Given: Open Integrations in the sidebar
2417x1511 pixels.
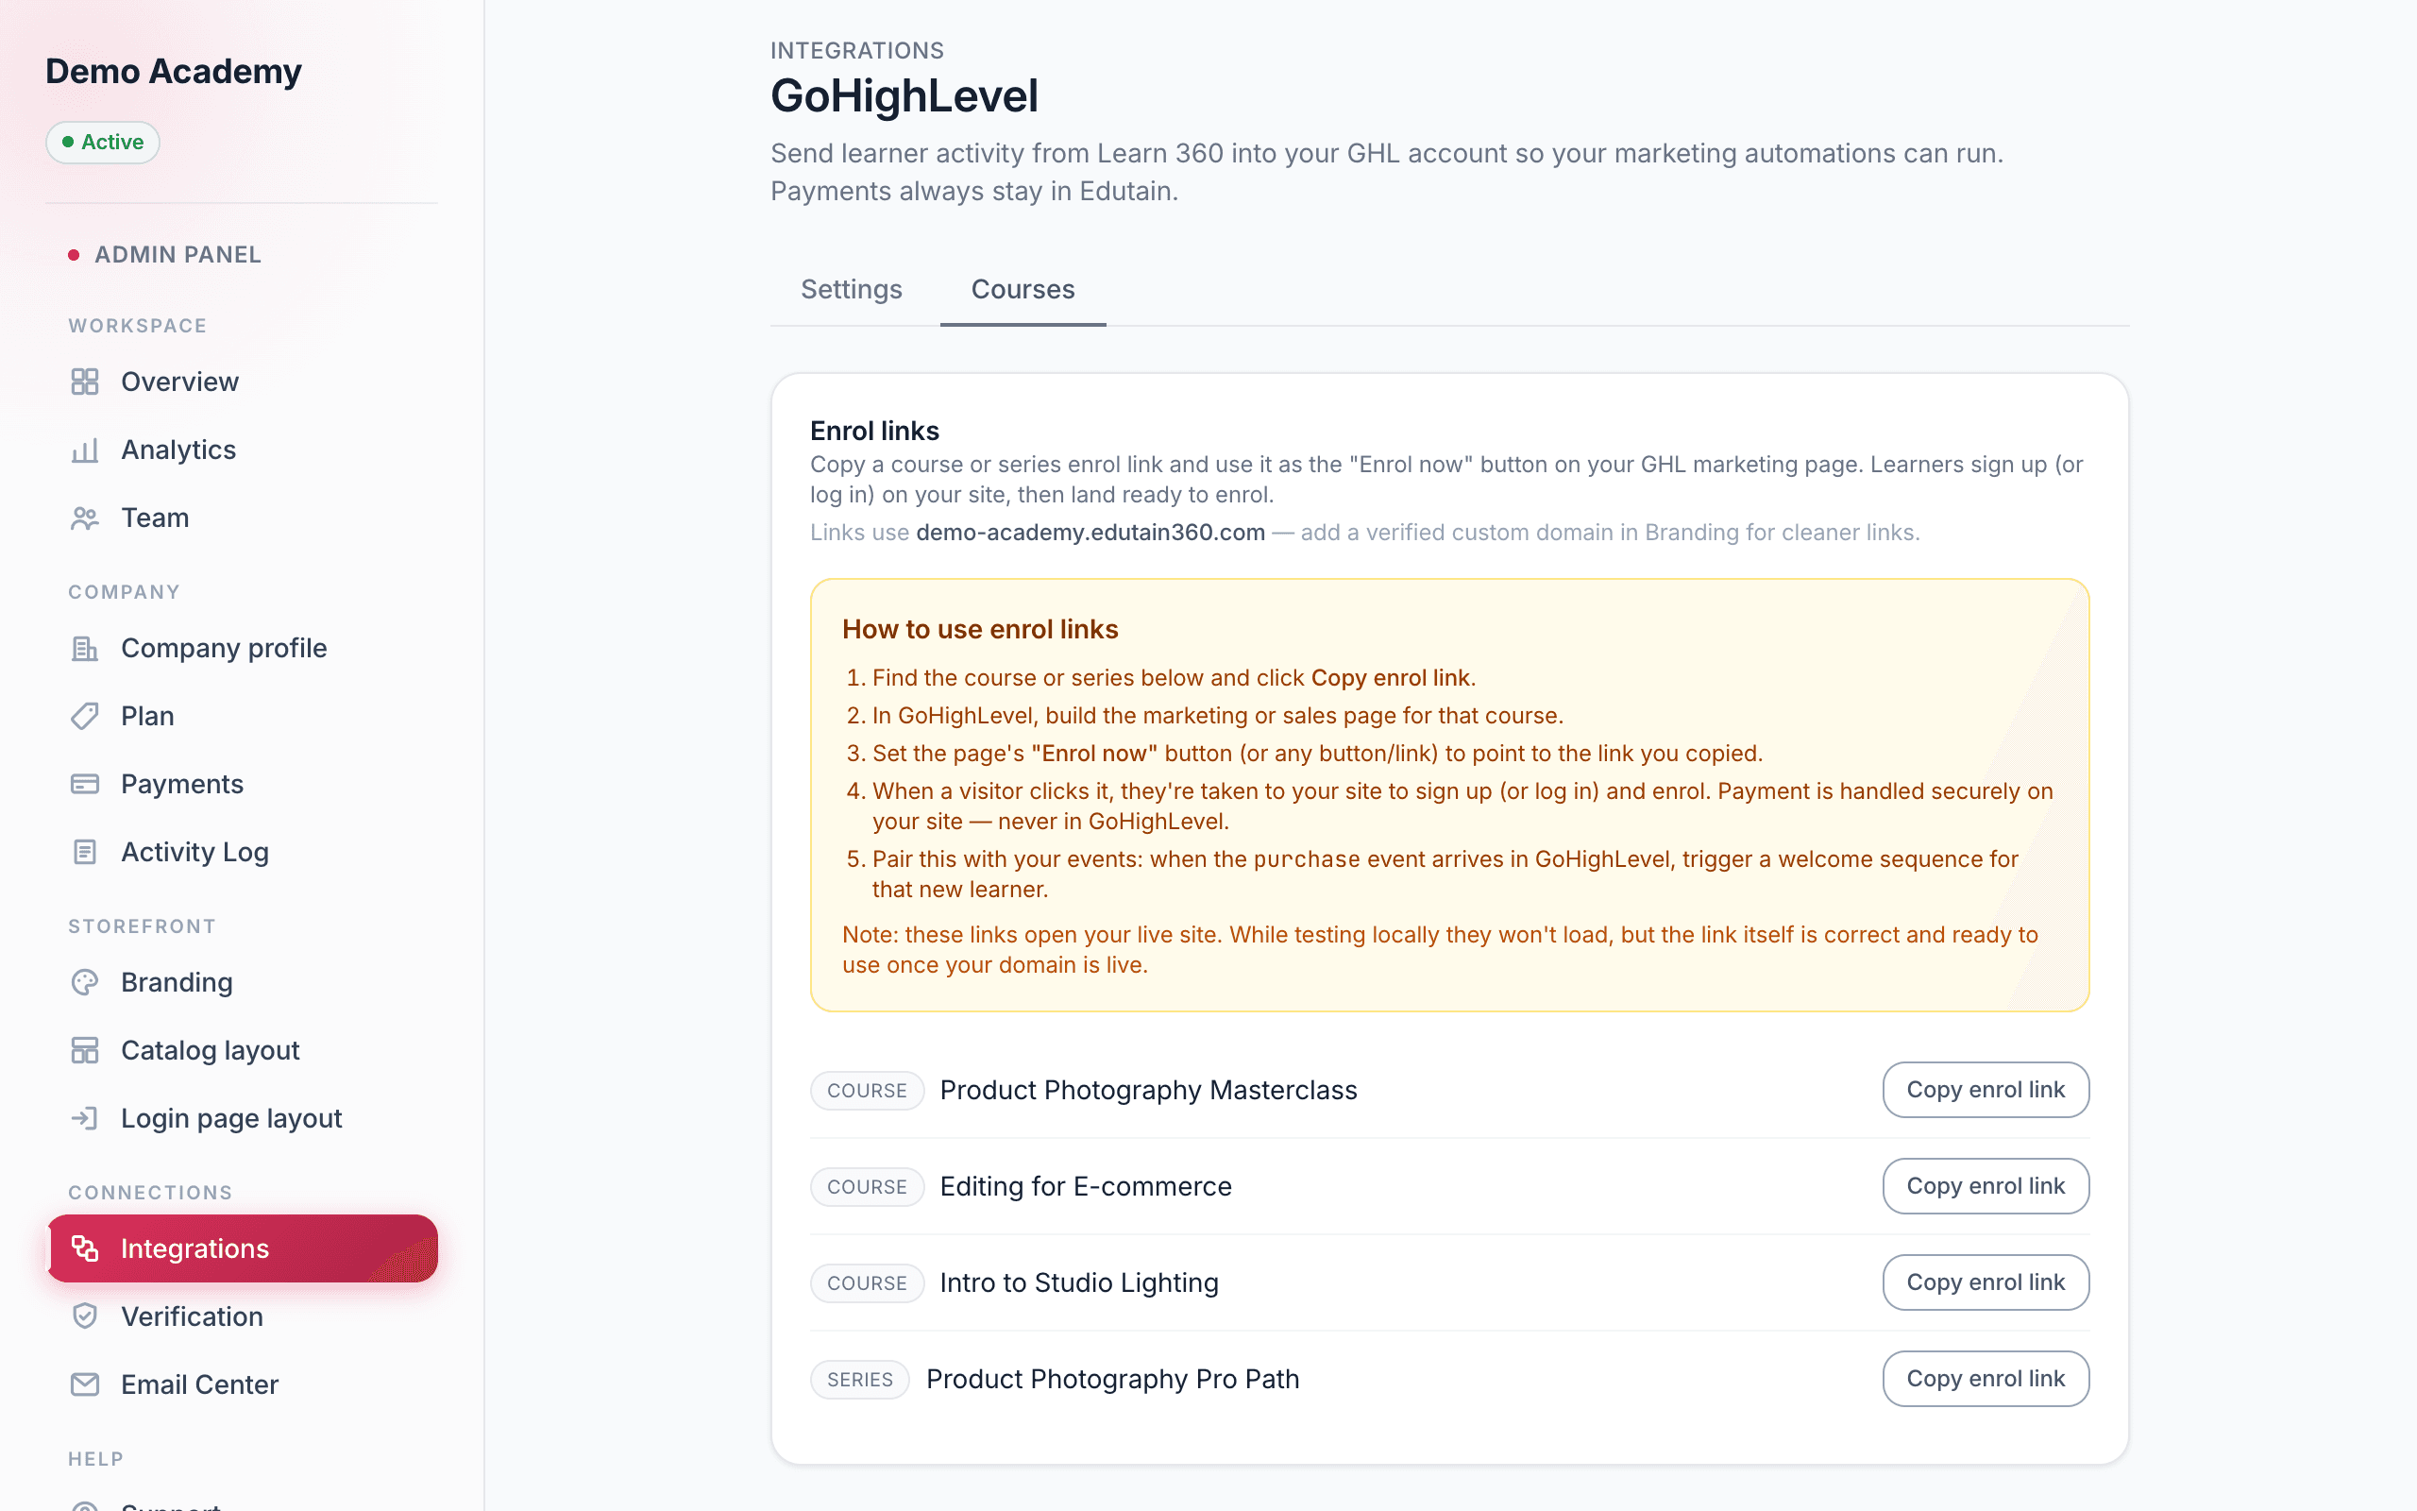Looking at the screenshot, I should point(243,1248).
